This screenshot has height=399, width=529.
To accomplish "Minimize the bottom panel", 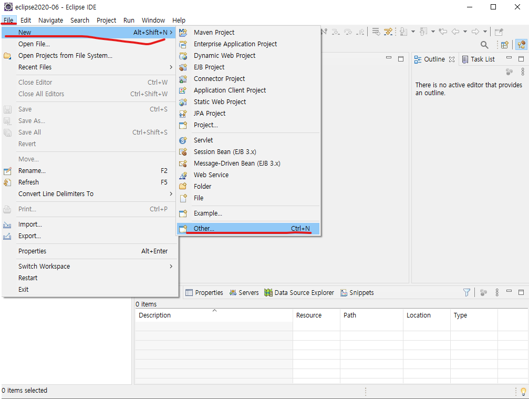I will pyautogui.click(x=509, y=291).
